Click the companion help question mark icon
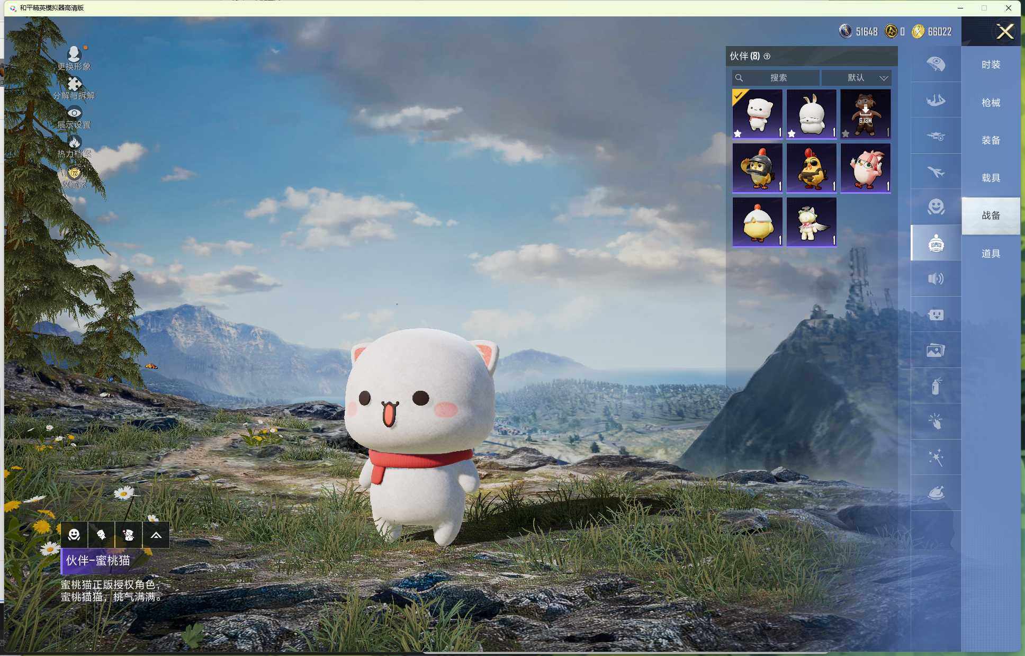 click(767, 56)
